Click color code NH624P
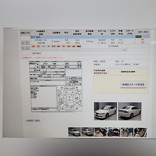Image resolution: width=156 pixels, height=156 pixels. coord(102,40)
